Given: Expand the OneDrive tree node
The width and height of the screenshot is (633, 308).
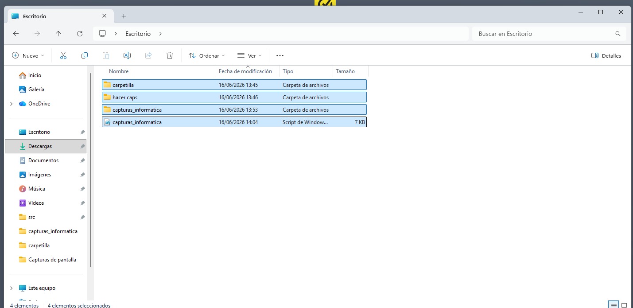Looking at the screenshot, I should (x=12, y=104).
